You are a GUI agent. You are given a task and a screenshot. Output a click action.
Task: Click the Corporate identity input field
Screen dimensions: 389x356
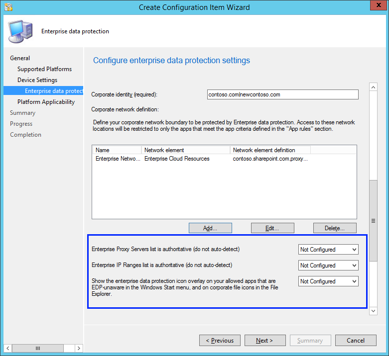(x=282, y=94)
